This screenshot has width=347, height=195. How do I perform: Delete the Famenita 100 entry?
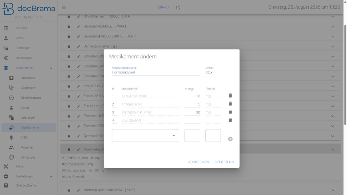click(x=69, y=116)
